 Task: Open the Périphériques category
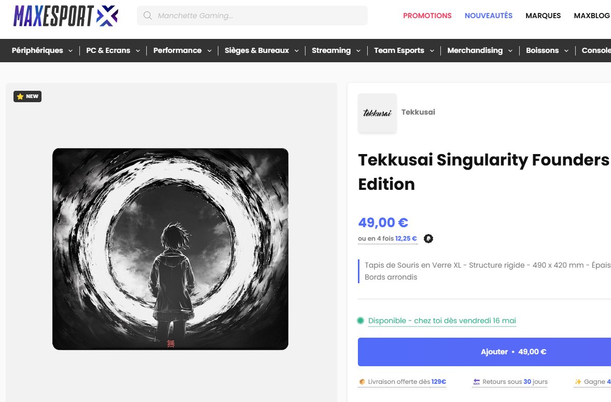pyautogui.click(x=37, y=50)
